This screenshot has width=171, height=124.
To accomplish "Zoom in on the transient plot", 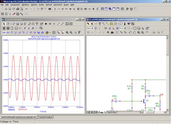I will [67, 33].
